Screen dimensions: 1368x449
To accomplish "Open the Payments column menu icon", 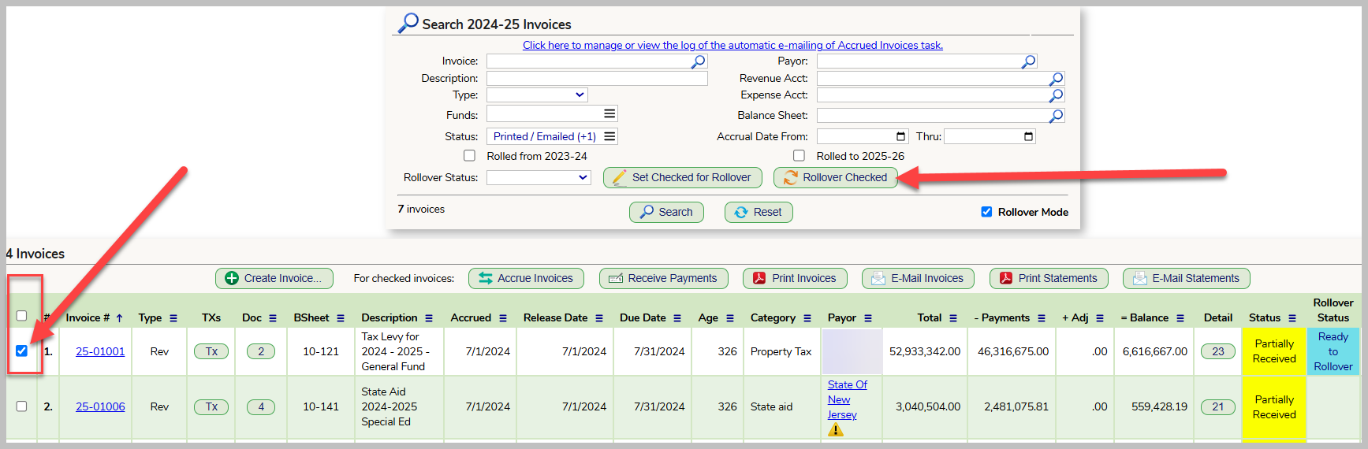I will pos(1042,318).
